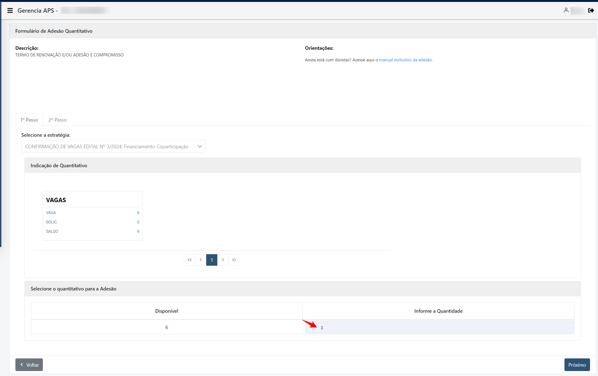
Task: Click the VAGA label in the card
Action: pyautogui.click(x=51, y=213)
